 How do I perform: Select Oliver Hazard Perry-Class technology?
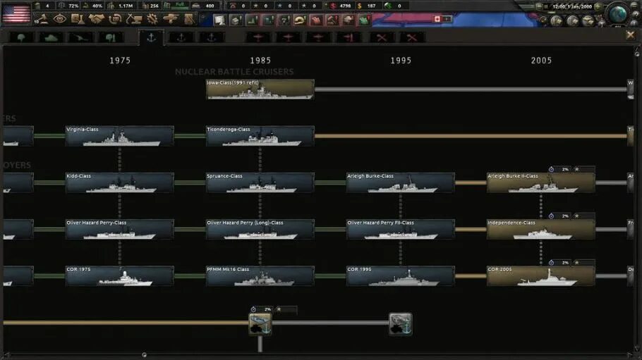click(x=119, y=229)
